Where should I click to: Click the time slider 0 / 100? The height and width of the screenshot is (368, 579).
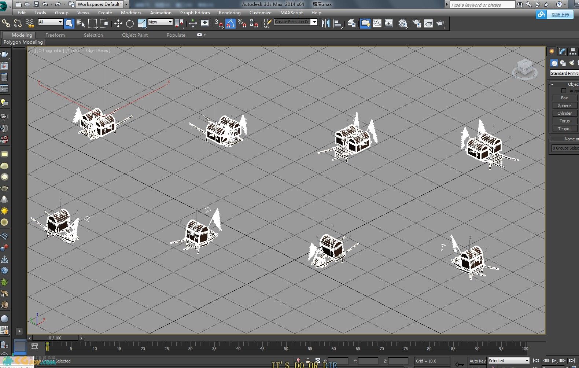[x=55, y=338]
